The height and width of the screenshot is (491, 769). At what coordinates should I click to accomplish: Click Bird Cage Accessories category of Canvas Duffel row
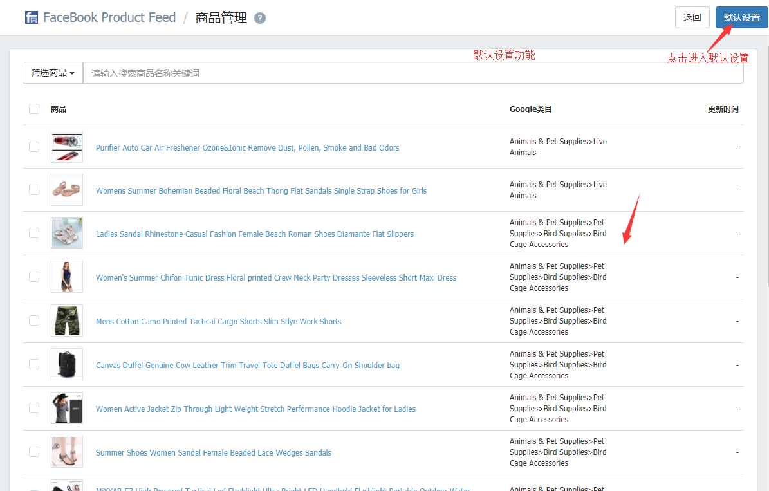coord(558,364)
